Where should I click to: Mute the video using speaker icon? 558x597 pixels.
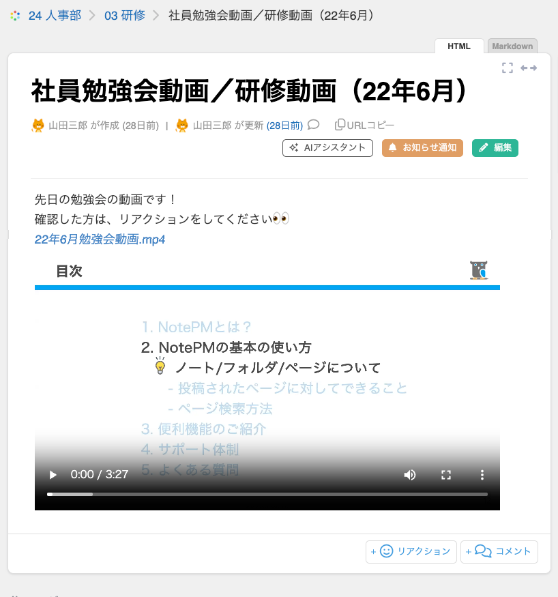click(x=410, y=475)
